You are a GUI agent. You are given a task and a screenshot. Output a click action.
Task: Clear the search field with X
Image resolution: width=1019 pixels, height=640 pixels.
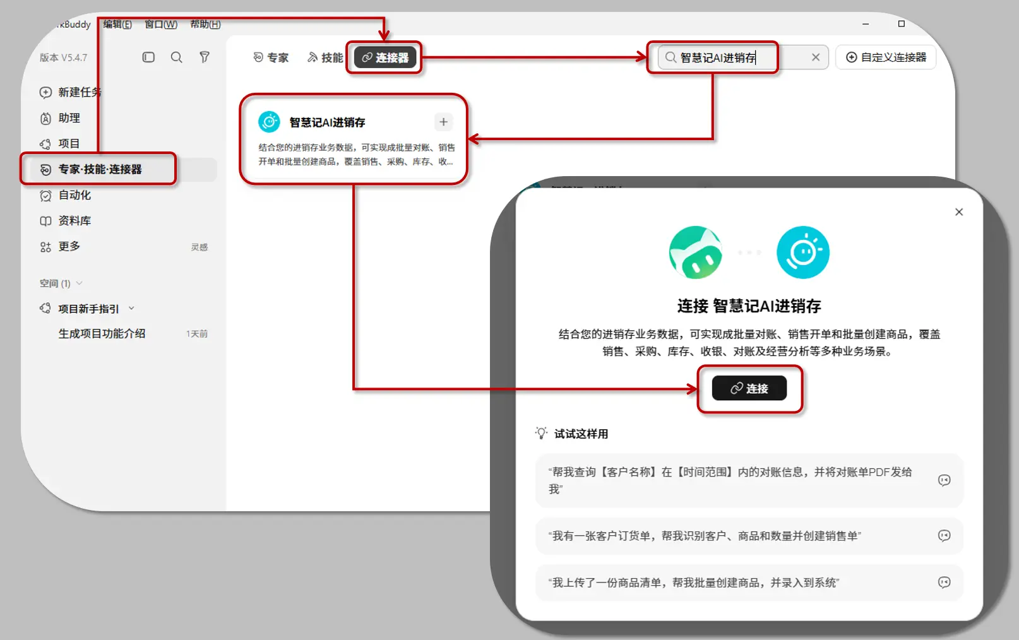coord(816,57)
